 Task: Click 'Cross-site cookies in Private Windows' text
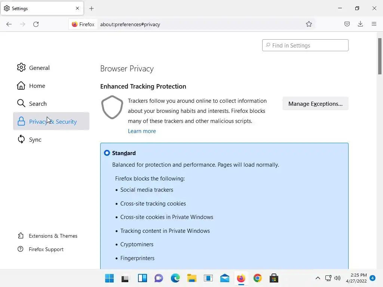(x=166, y=217)
